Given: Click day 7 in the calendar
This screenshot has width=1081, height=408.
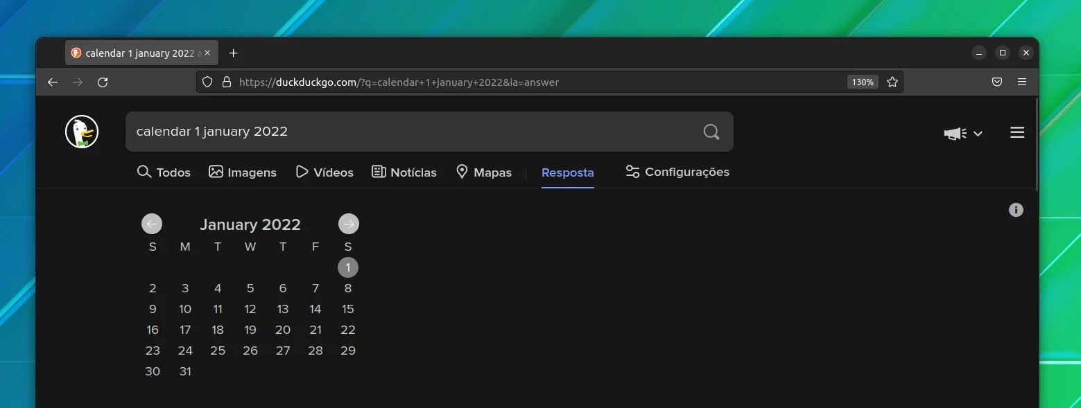Looking at the screenshot, I should [x=315, y=288].
